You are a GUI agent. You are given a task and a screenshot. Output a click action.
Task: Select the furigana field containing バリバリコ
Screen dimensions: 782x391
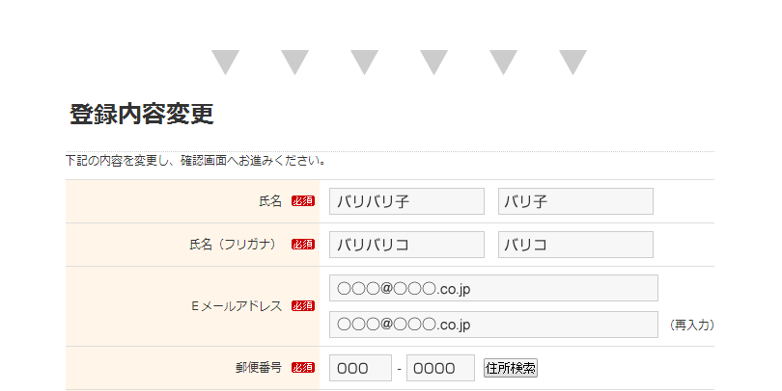406,245
